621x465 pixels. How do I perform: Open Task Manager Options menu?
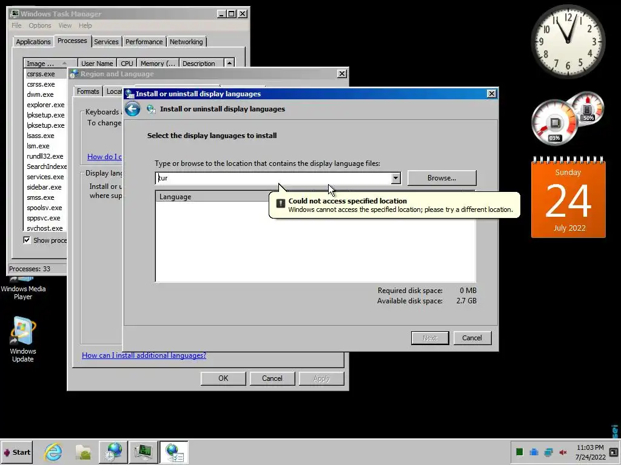(39, 25)
